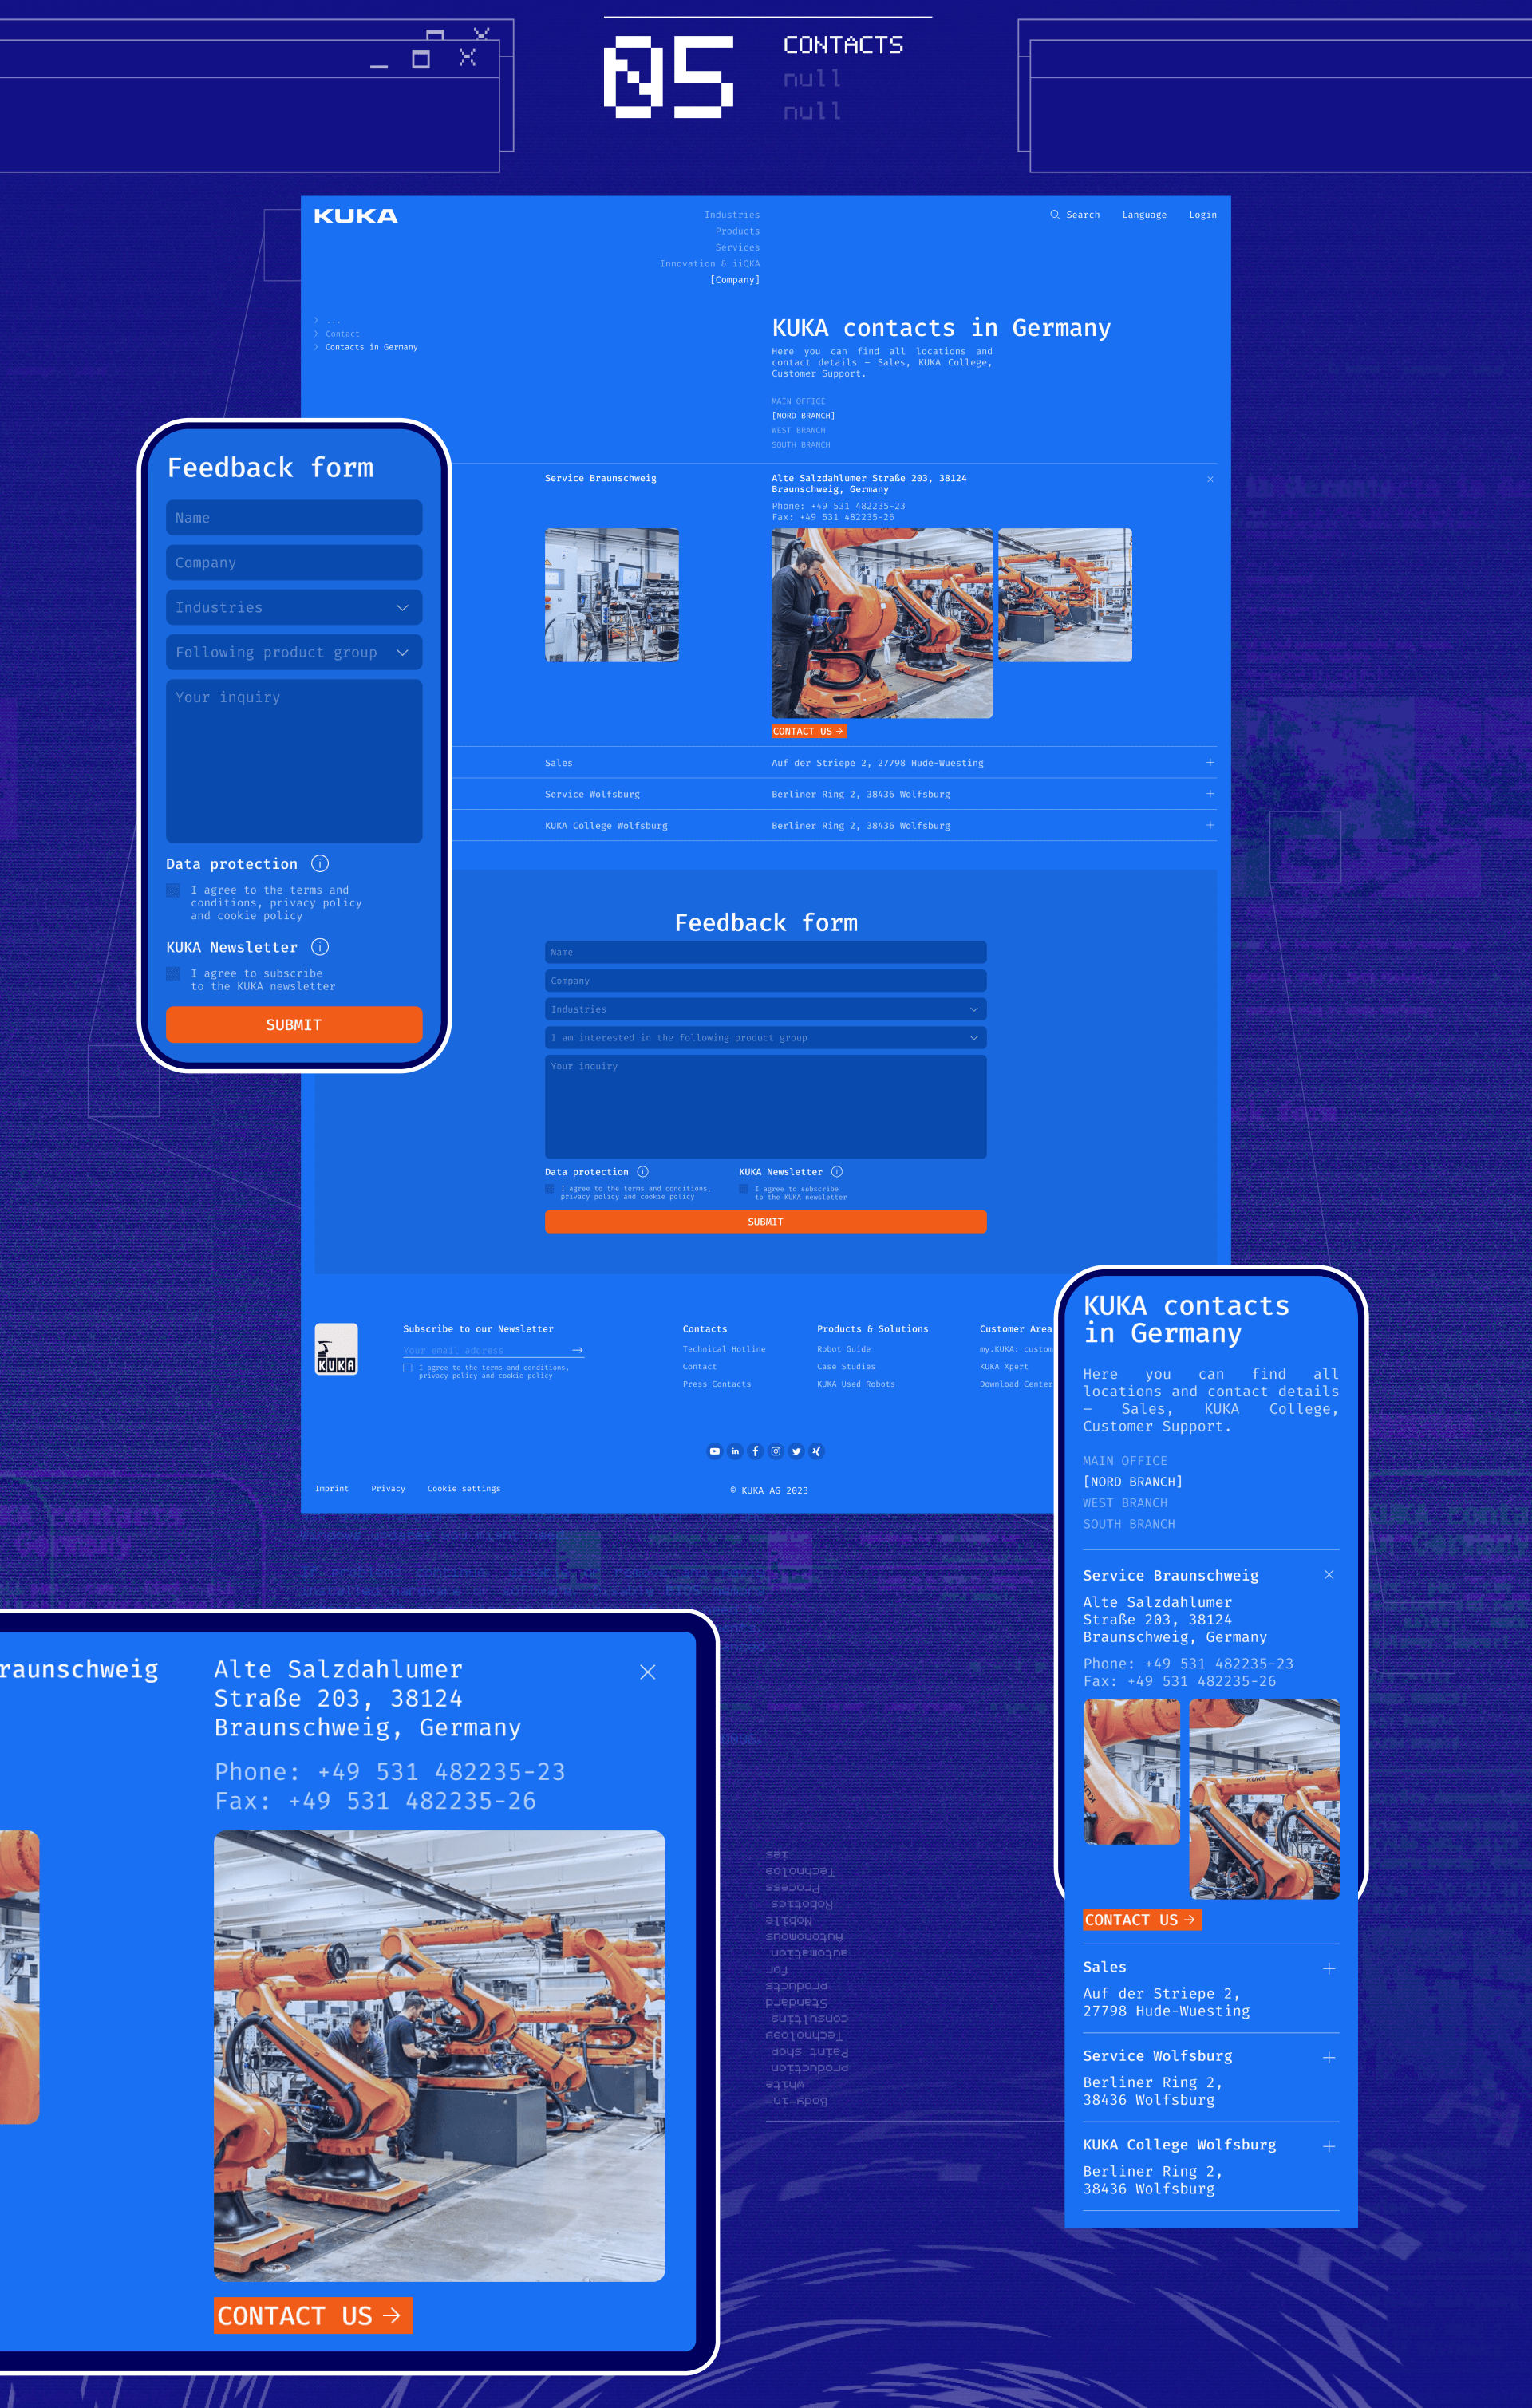Open Following product group dropdown
1532x2408 pixels.
click(x=294, y=652)
